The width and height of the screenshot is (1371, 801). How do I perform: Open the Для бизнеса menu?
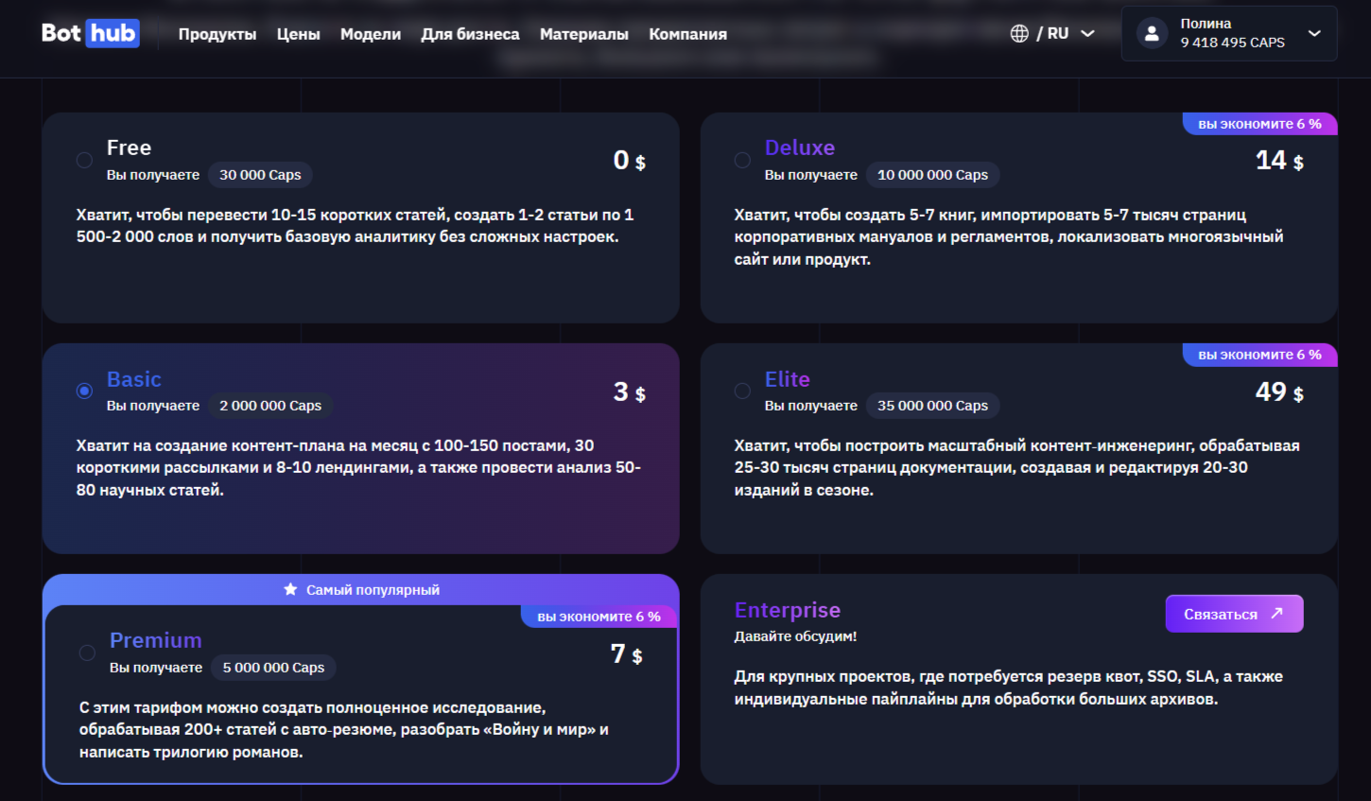(470, 33)
